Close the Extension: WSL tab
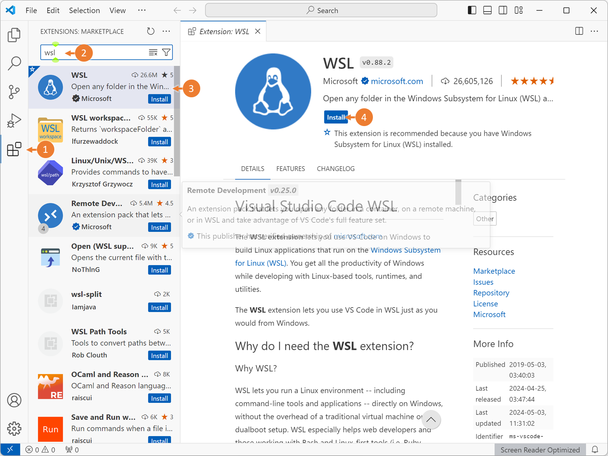Viewport: 608px width, 456px height. click(x=258, y=32)
